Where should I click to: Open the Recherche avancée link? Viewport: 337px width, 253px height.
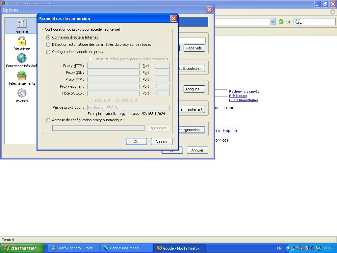244,92
